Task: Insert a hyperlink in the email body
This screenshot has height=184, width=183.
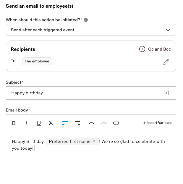Action: point(116,123)
